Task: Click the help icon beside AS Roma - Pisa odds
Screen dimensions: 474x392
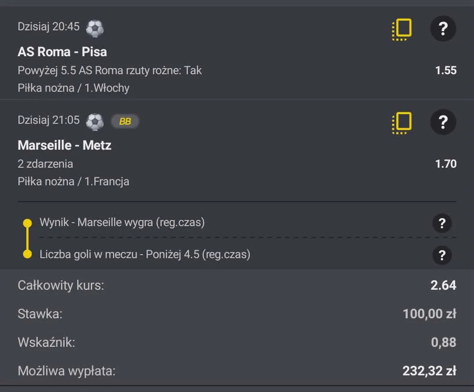Action: point(443,29)
